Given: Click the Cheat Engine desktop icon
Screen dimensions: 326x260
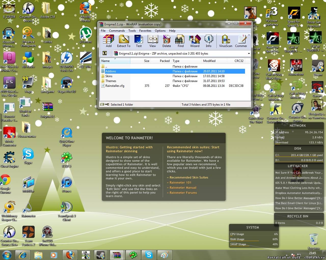Looking at the screenshot, I should click(x=9, y=160).
